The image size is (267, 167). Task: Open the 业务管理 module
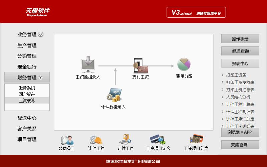tap(27, 35)
